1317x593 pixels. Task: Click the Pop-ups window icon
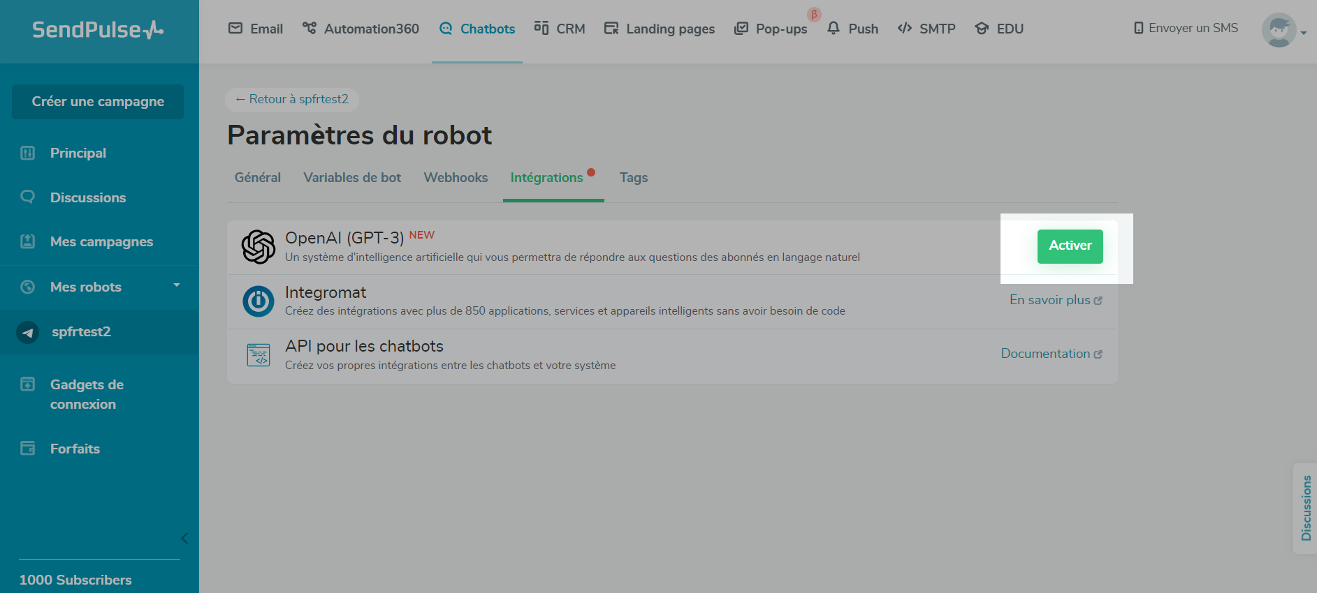click(741, 29)
